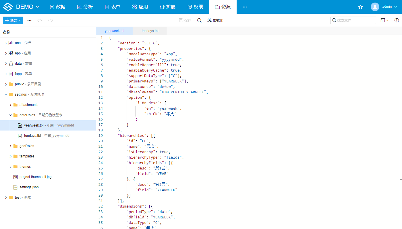402x229 pixels.
Task: Expand the ana - 分析 folder
Action: [x=6, y=43]
